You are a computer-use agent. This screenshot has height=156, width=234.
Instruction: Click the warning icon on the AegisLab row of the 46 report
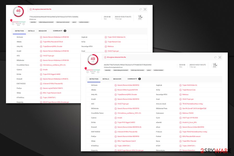tap(106, 37)
